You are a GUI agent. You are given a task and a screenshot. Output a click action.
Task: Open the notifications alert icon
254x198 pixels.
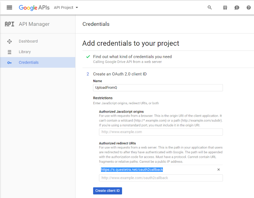[237, 7]
